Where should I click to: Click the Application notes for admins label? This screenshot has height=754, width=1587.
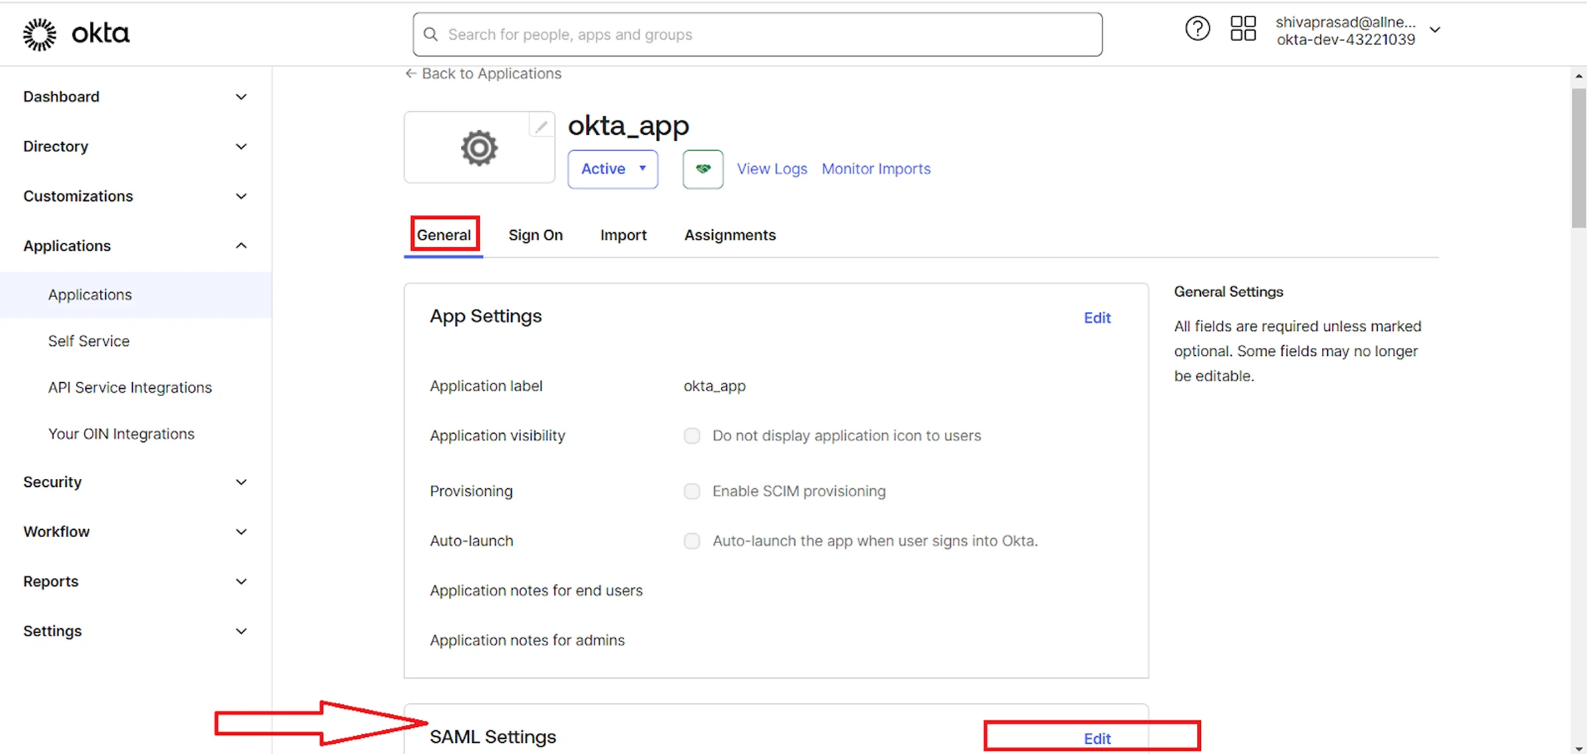[x=527, y=640]
